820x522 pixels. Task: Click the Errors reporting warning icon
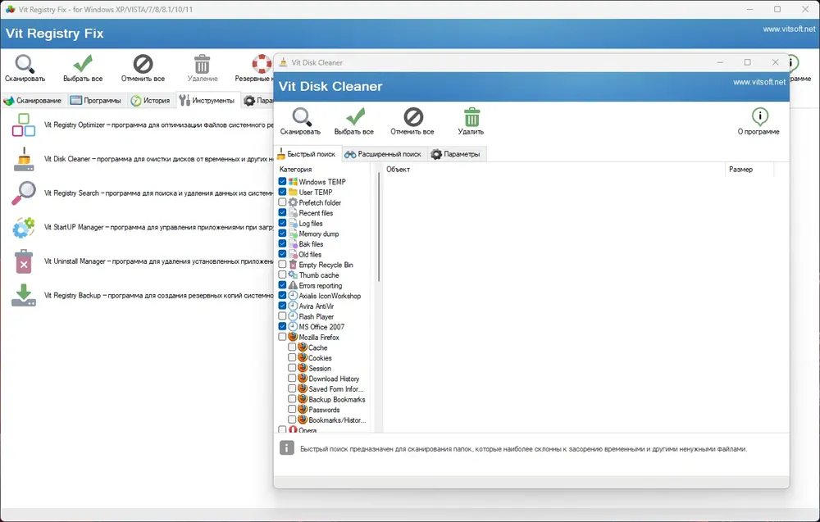tap(293, 285)
